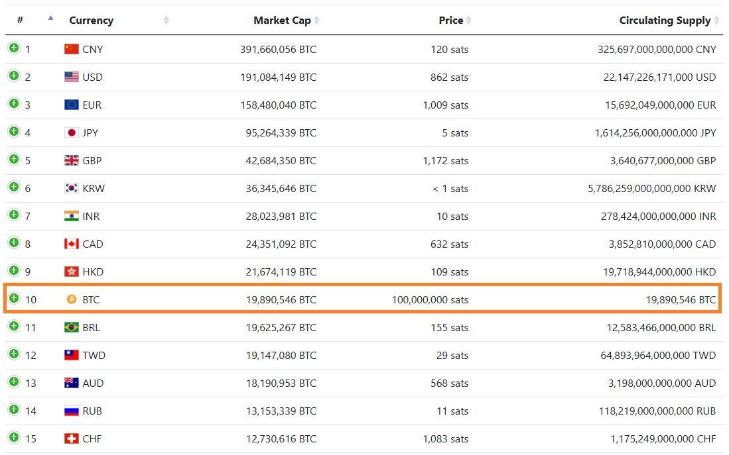Sort table by Price column header
The height and width of the screenshot is (455, 729).
coord(450,20)
